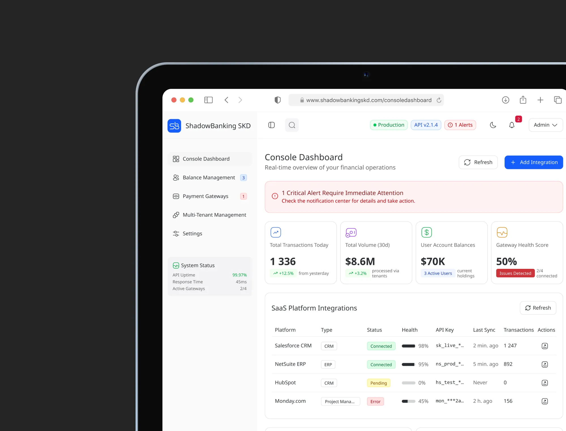Viewport: 566px width, 431px height.
Task: Click the browser share icon
Action: (x=523, y=100)
